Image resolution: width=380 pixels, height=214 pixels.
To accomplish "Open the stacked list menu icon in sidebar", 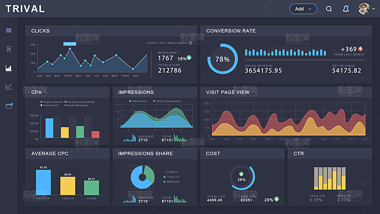I will tap(9, 30).
